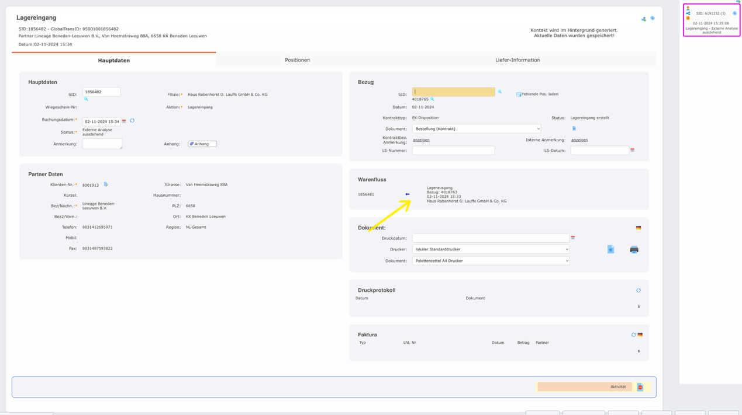Open calendar icon beside LS-Datum field
The image size is (742, 415).
[x=632, y=151]
